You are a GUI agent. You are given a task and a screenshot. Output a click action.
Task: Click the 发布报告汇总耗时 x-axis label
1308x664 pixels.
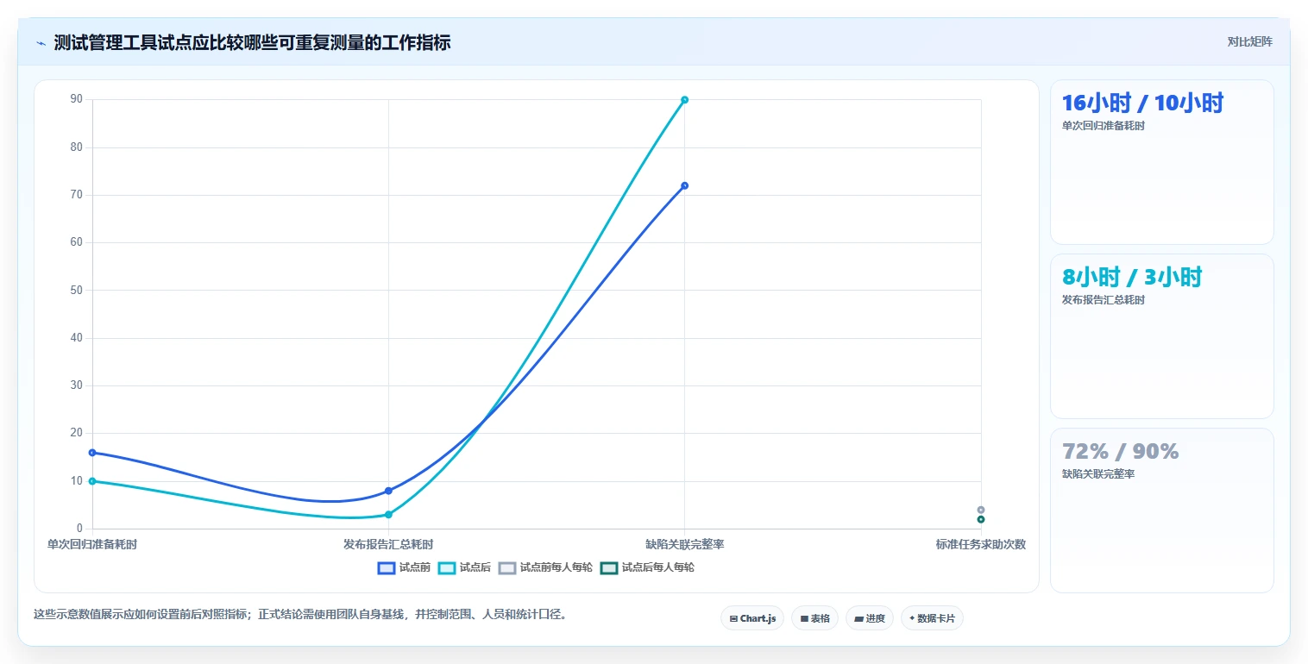click(x=388, y=544)
